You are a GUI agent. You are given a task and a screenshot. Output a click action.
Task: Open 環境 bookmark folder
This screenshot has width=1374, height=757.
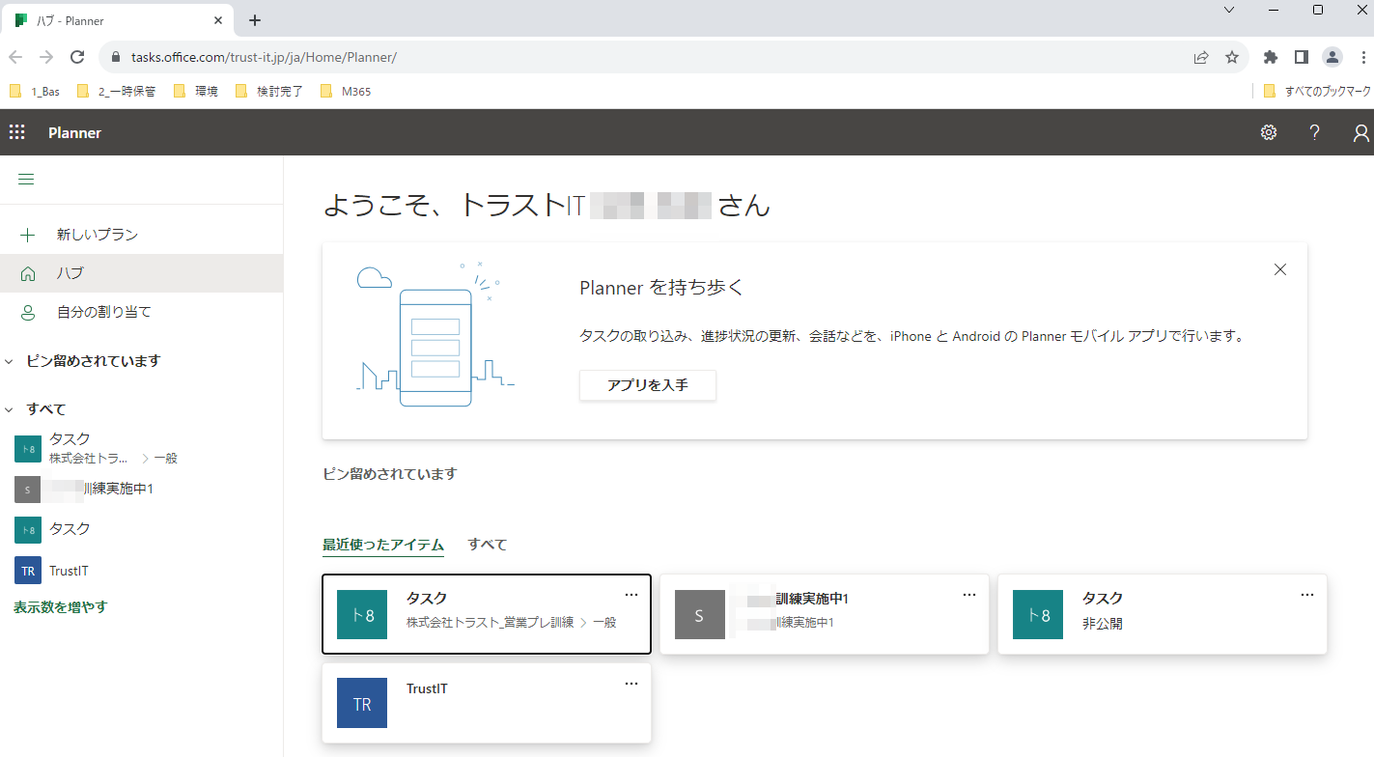196,92
